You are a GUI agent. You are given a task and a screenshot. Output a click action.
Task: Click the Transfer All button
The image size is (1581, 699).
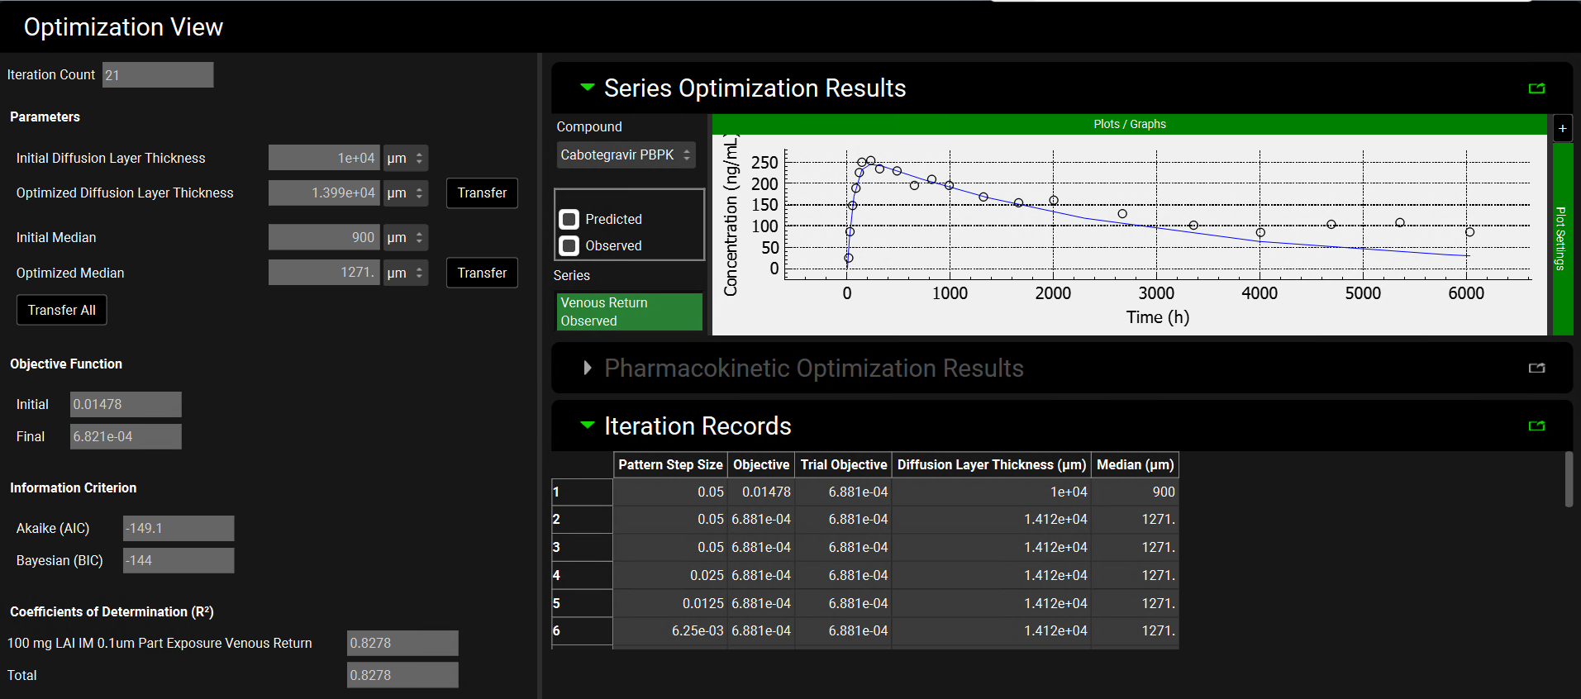pyautogui.click(x=62, y=310)
